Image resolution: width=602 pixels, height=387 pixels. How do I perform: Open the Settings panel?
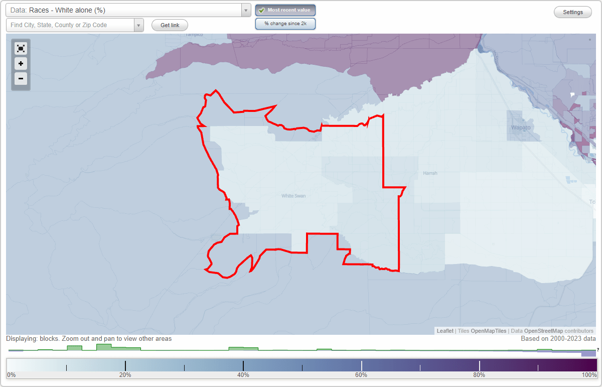(572, 12)
